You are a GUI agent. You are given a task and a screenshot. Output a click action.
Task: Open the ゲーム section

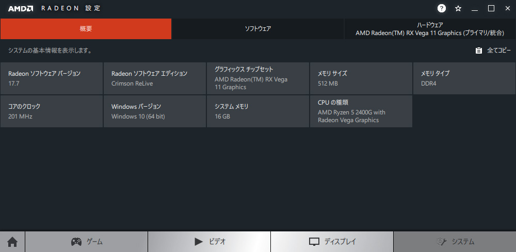(x=87, y=242)
